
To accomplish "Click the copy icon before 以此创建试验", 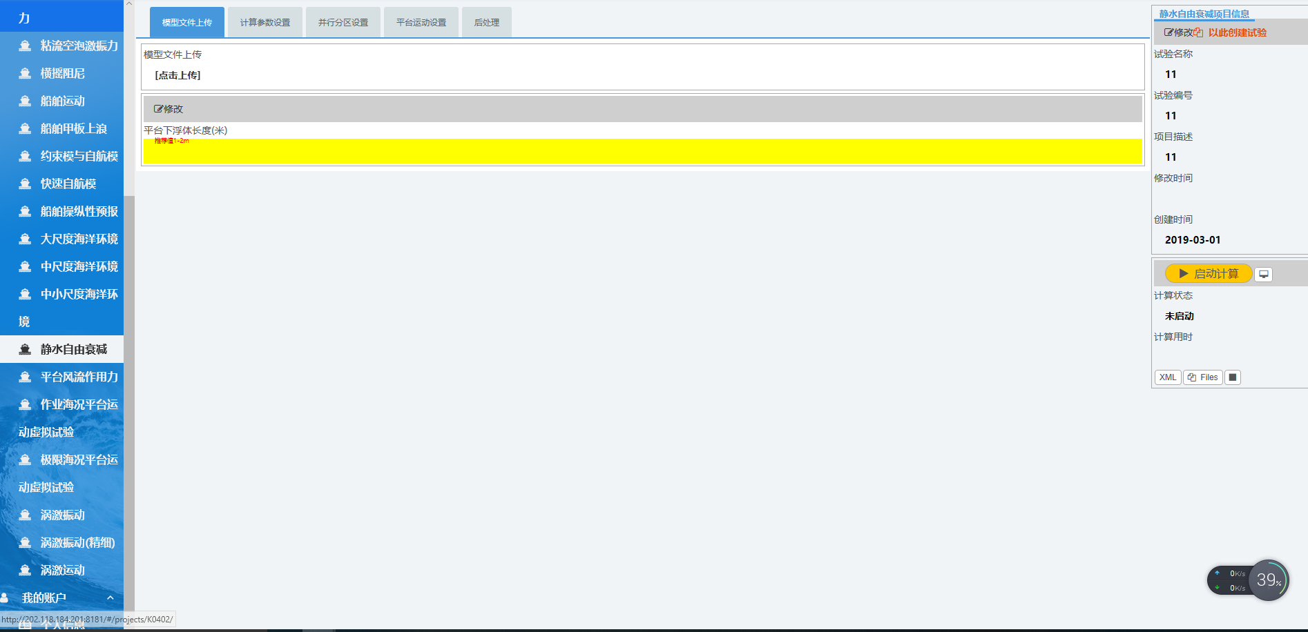I will 1198,32.
